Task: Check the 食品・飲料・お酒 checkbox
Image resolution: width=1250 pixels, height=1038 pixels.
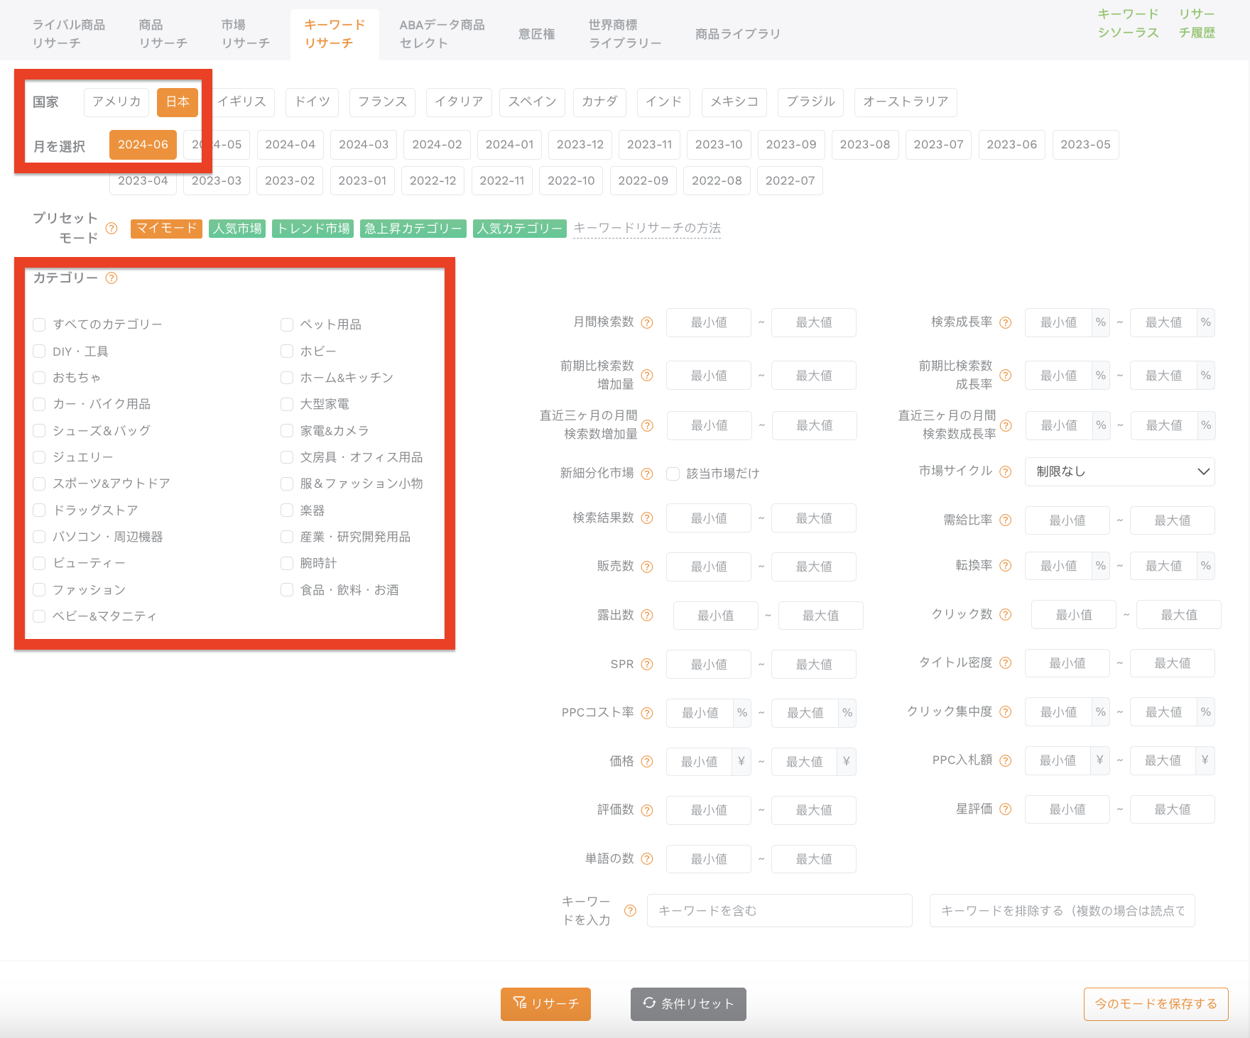Action: [x=287, y=590]
